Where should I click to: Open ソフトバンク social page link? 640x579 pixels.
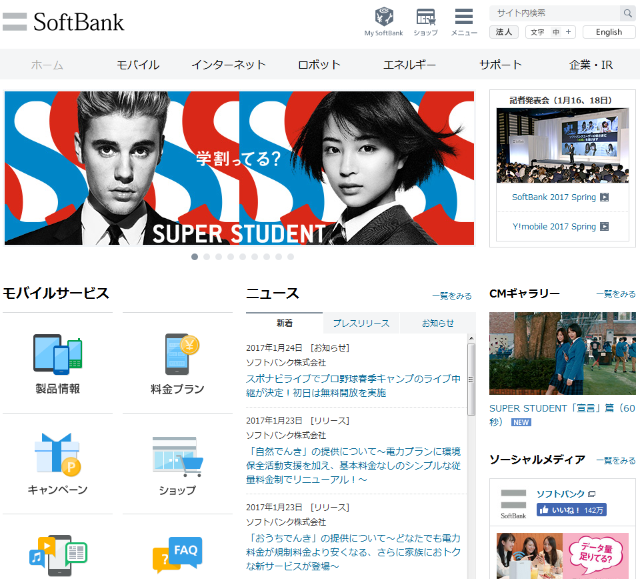click(x=561, y=494)
